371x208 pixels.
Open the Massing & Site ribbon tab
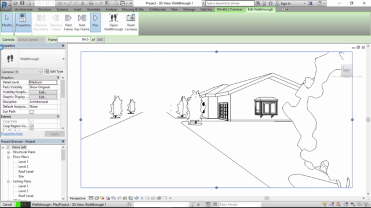133,9
